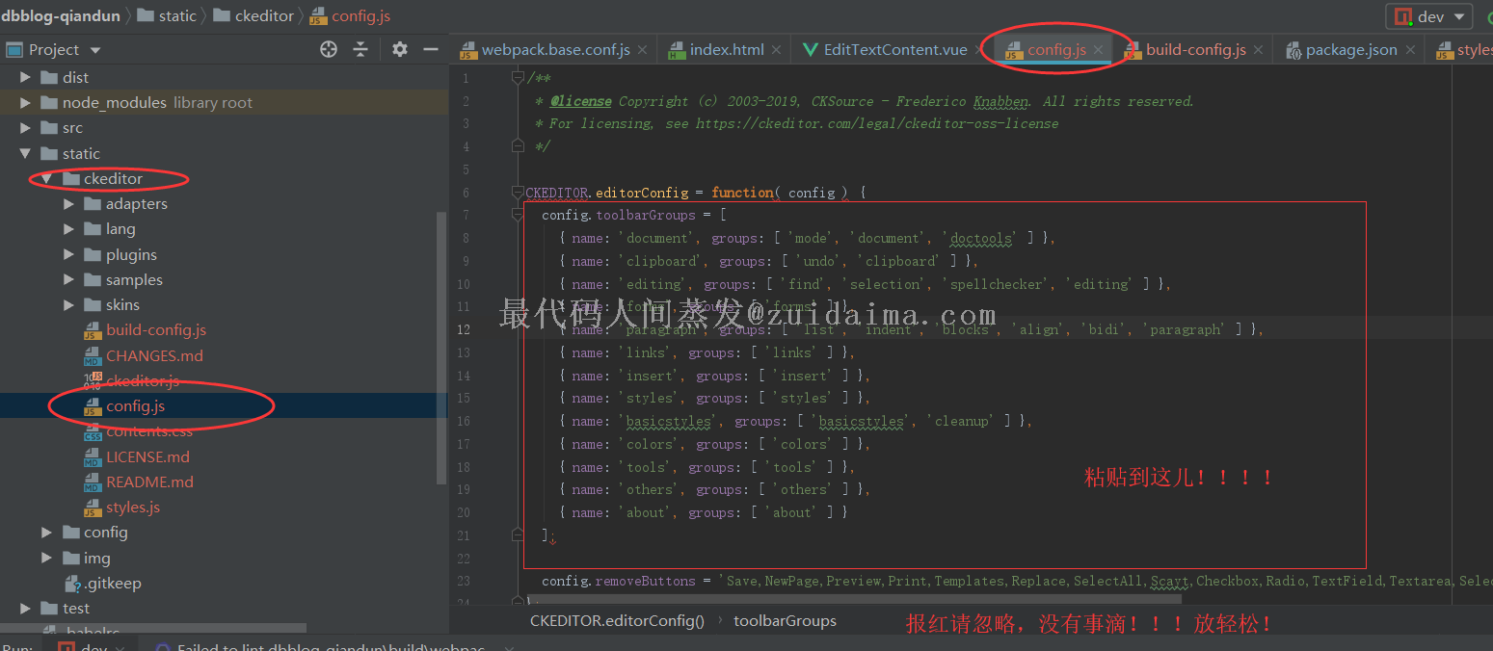Click config.js breadcrumb in navigation bar

point(350,16)
